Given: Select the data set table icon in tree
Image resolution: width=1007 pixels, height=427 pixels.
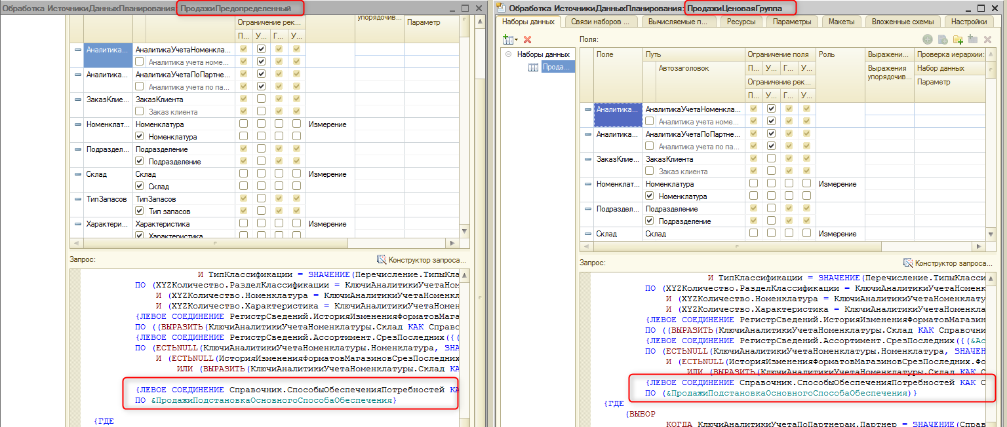Looking at the screenshot, I should pyautogui.click(x=534, y=67).
